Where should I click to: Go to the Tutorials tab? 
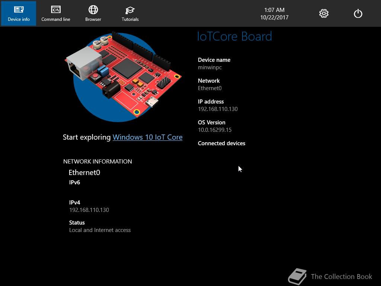(x=130, y=13)
